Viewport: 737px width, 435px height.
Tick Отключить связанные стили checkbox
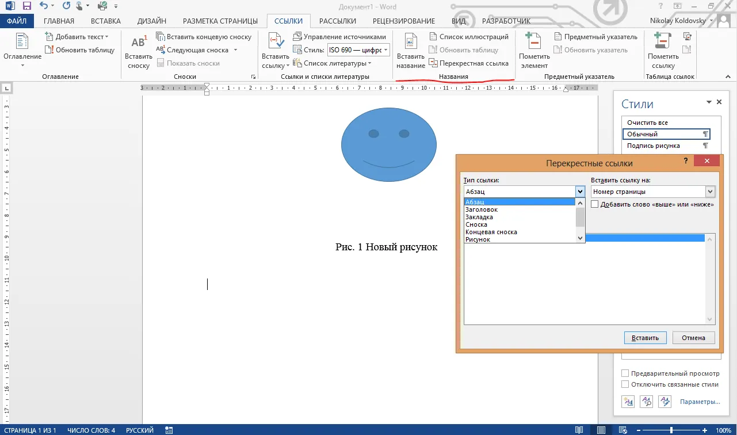[625, 384]
